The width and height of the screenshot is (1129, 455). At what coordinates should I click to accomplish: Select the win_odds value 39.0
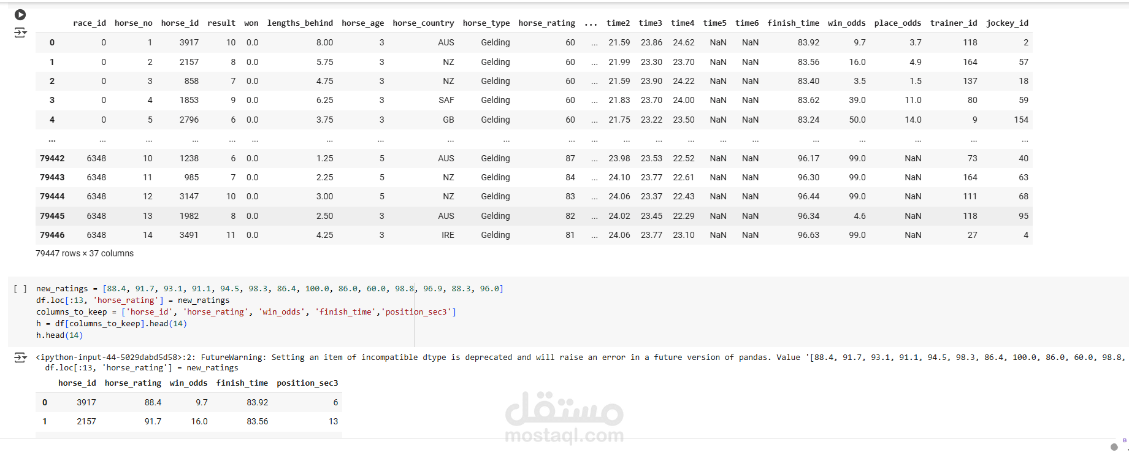point(857,101)
